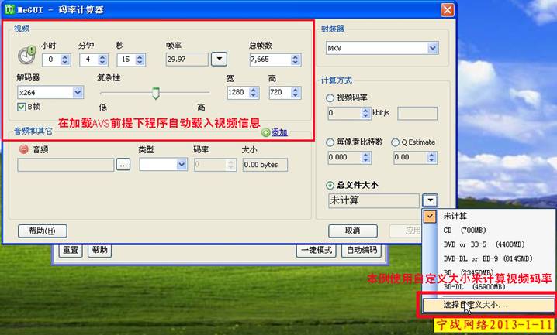
Task: Open the 封装器 MKV dropdown
Action: (x=432, y=48)
